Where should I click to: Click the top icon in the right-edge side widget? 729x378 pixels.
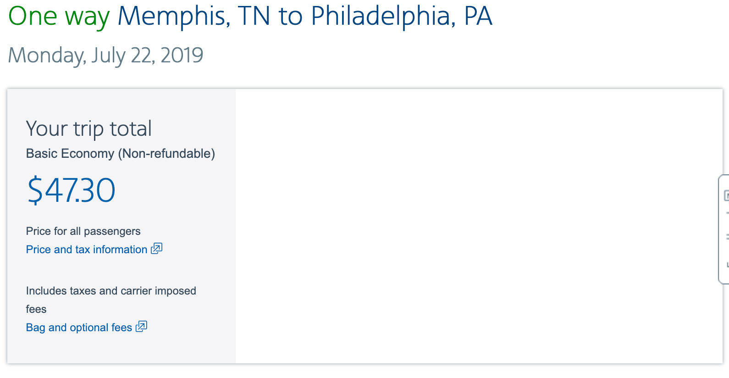(x=726, y=196)
